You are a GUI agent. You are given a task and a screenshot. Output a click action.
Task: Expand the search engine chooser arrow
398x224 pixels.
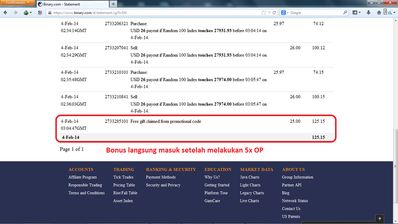pyautogui.click(x=288, y=13)
